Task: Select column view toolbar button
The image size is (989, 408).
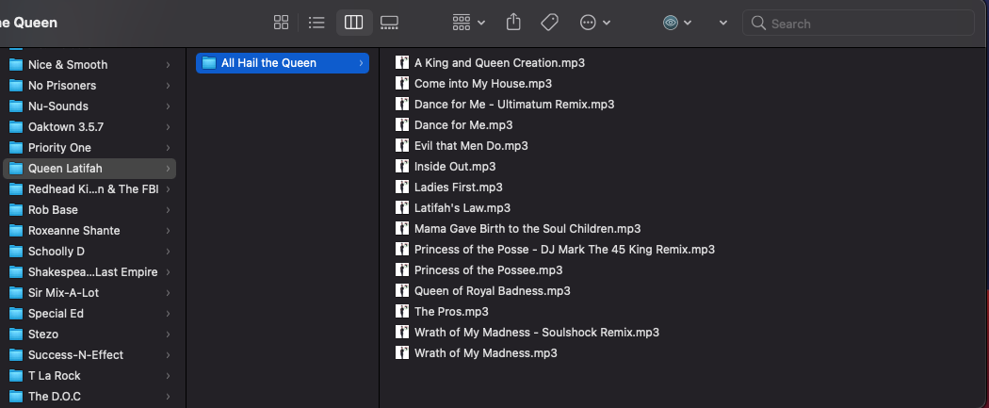Action: click(x=354, y=23)
